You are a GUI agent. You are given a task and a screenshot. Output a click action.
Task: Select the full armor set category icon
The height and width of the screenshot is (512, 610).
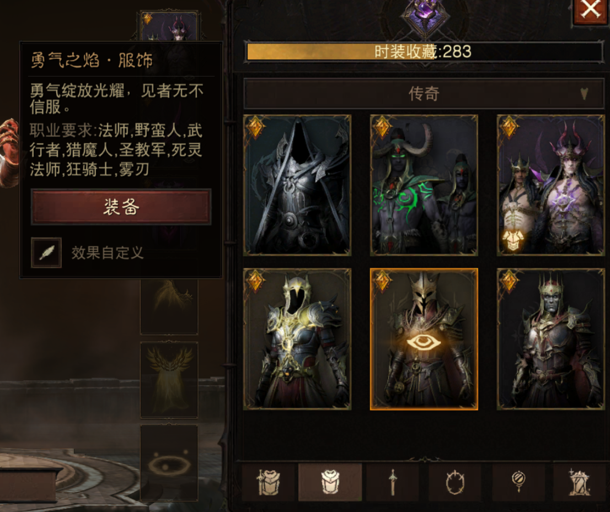point(268,482)
